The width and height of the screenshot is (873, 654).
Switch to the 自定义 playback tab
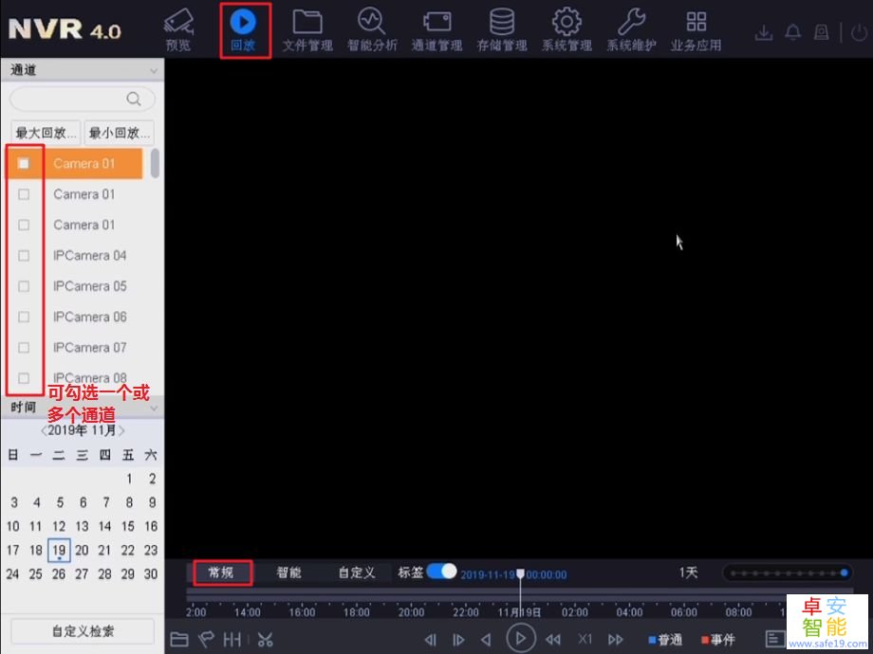[359, 572]
